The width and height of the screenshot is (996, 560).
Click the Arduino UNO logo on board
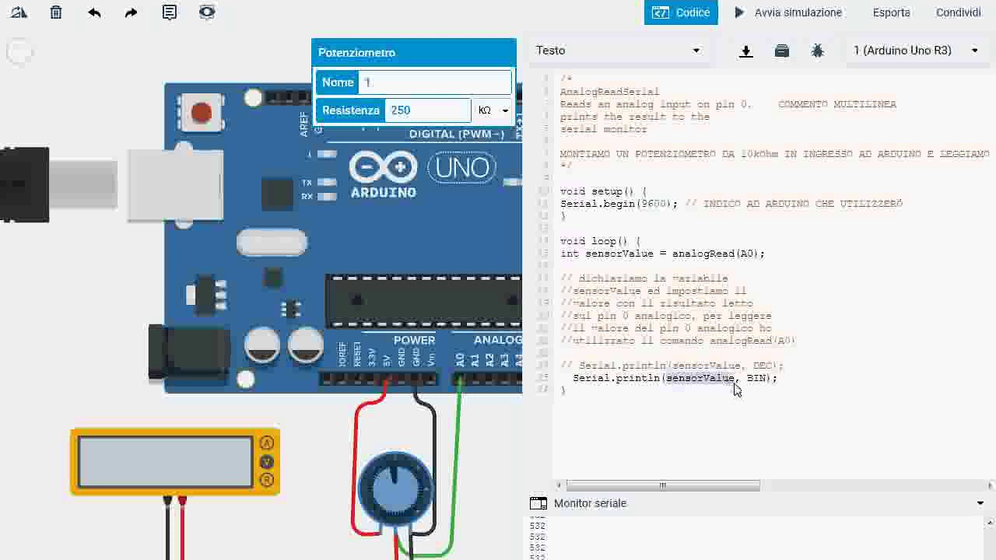coord(421,173)
